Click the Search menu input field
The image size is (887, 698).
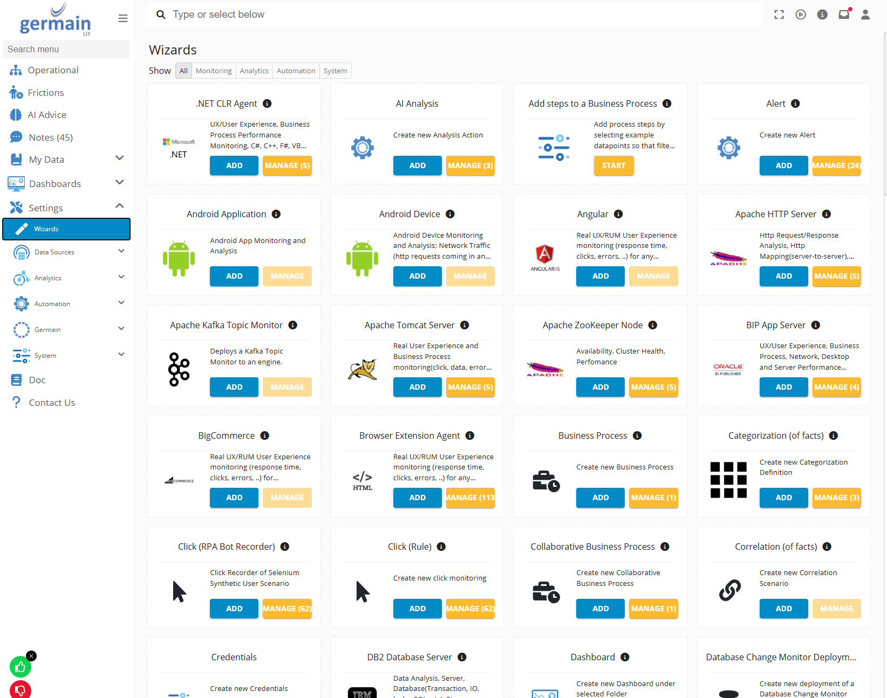coord(66,49)
